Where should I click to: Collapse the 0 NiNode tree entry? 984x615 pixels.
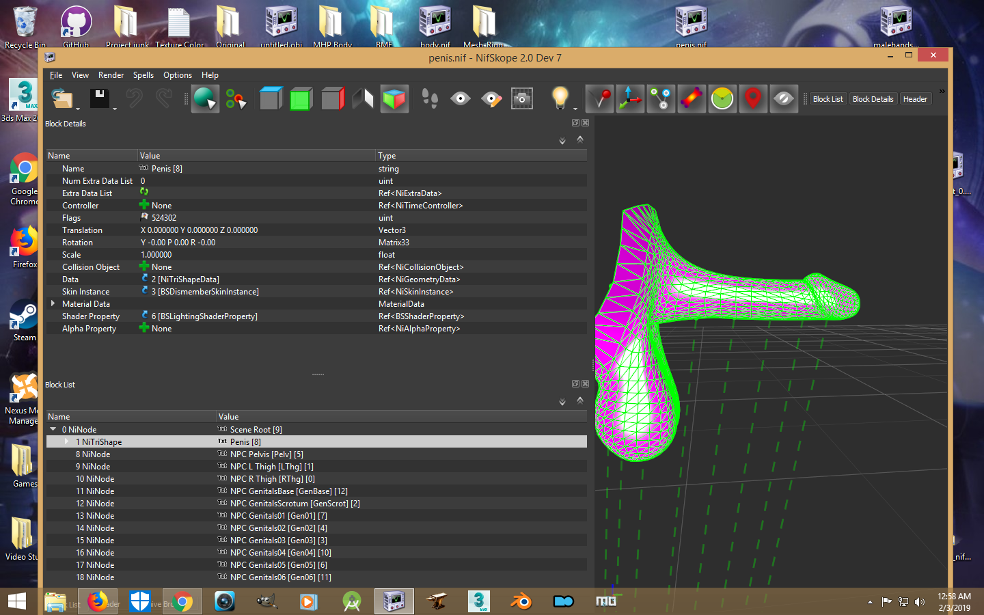click(53, 429)
